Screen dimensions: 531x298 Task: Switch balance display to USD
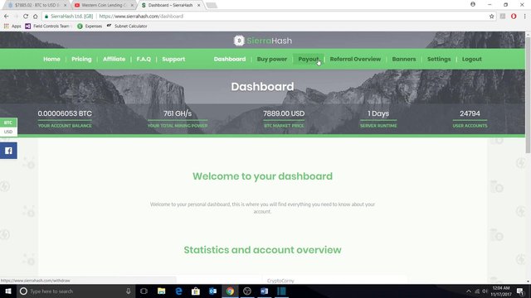[x=8, y=132]
